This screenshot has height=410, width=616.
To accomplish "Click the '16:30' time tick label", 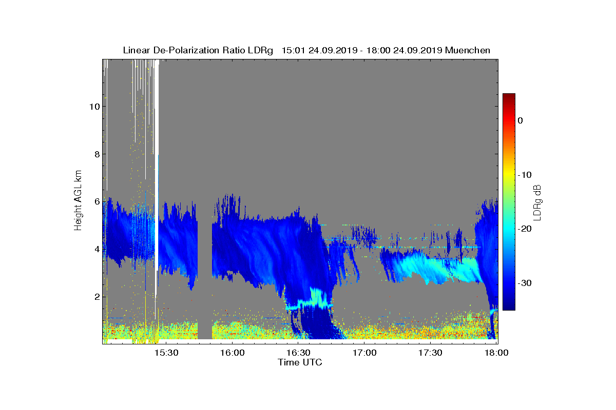I will tap(299, 353).
